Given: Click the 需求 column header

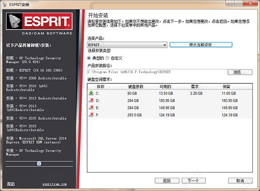Looking at the screenshot, I should tap(195, 86).
